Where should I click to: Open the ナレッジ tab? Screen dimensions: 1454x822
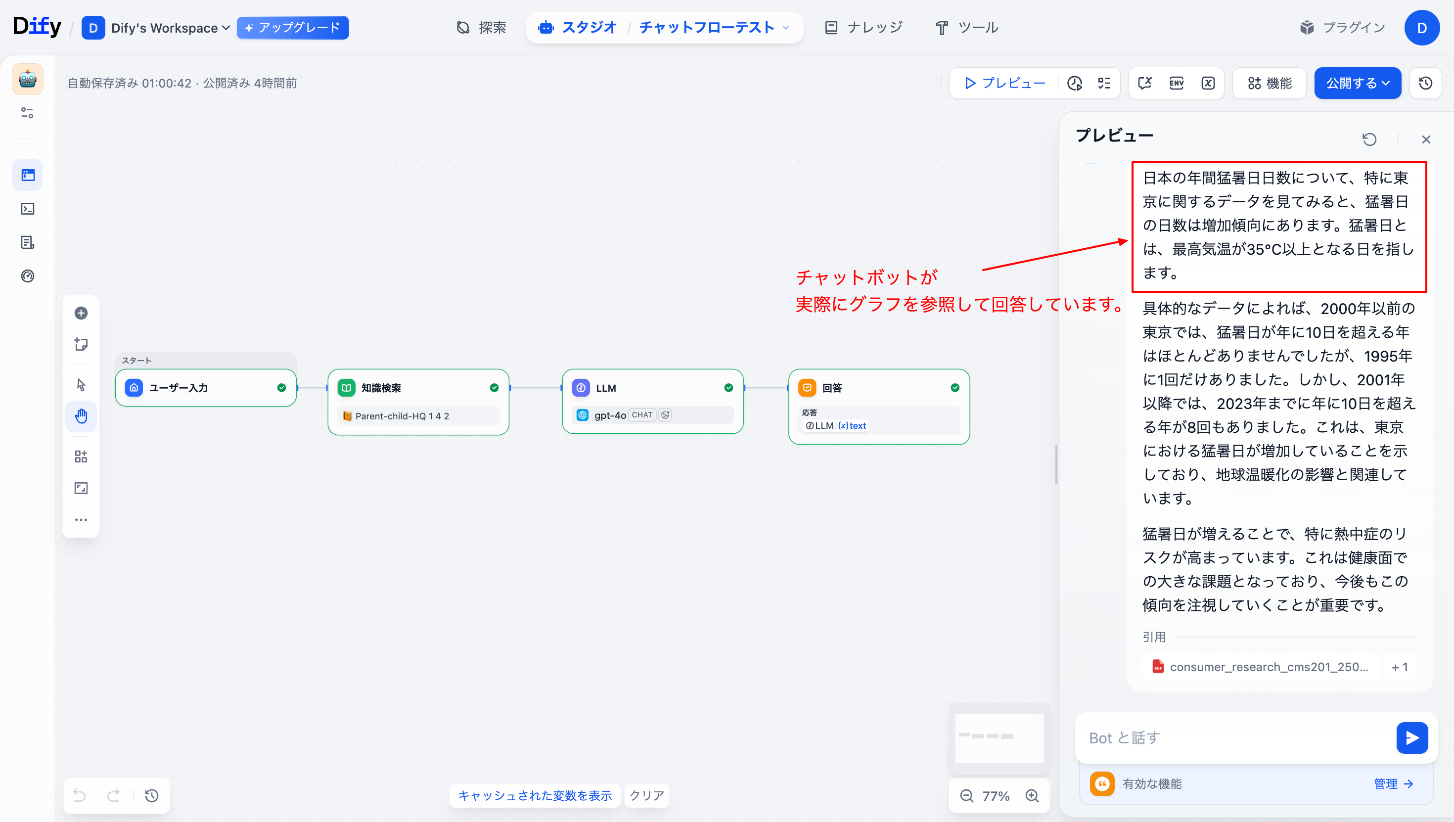tap(863, 27)
